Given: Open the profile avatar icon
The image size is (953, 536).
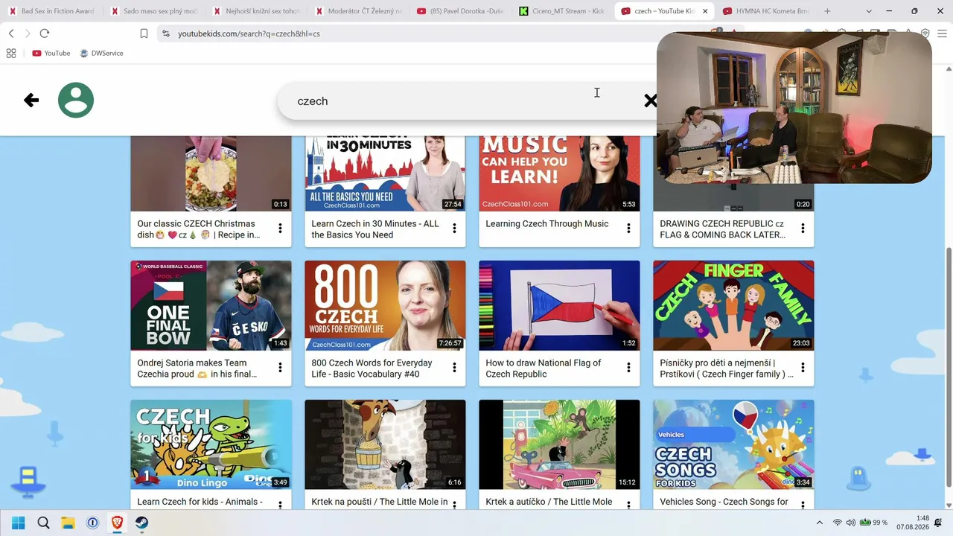Looking at the screenshot, I should click(76, 100).
